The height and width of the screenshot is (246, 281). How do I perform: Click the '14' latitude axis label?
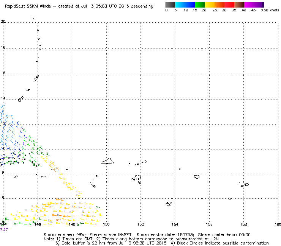3,98
